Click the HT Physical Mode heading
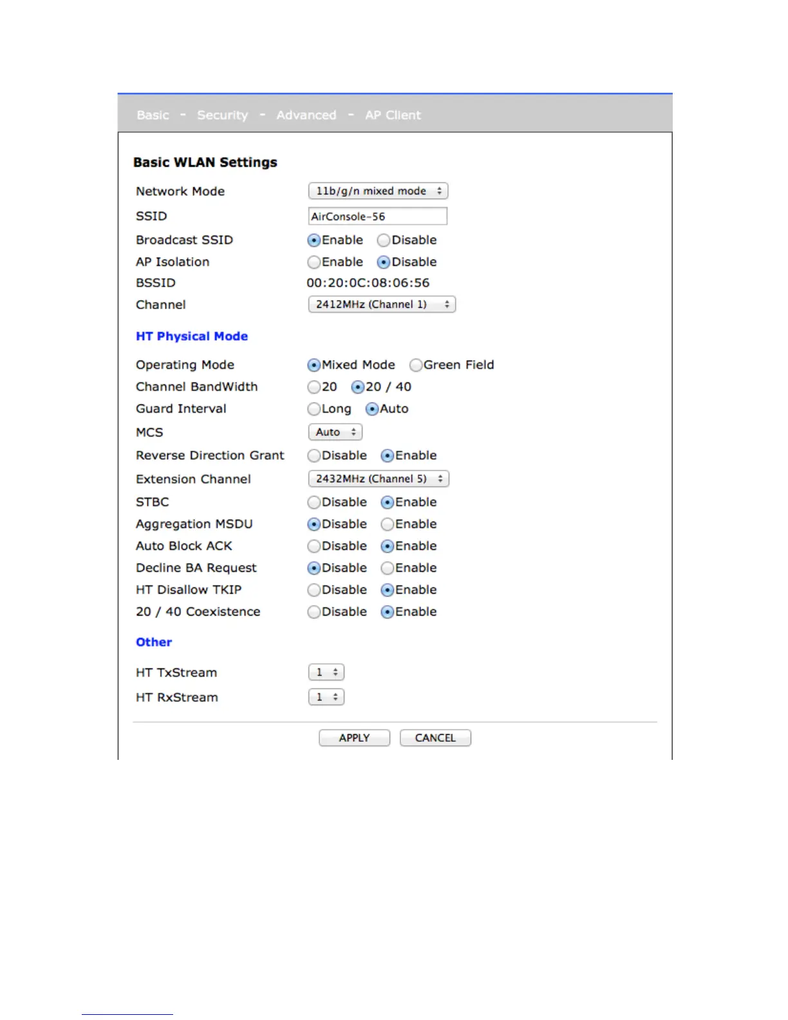 (x=192, y=336)
